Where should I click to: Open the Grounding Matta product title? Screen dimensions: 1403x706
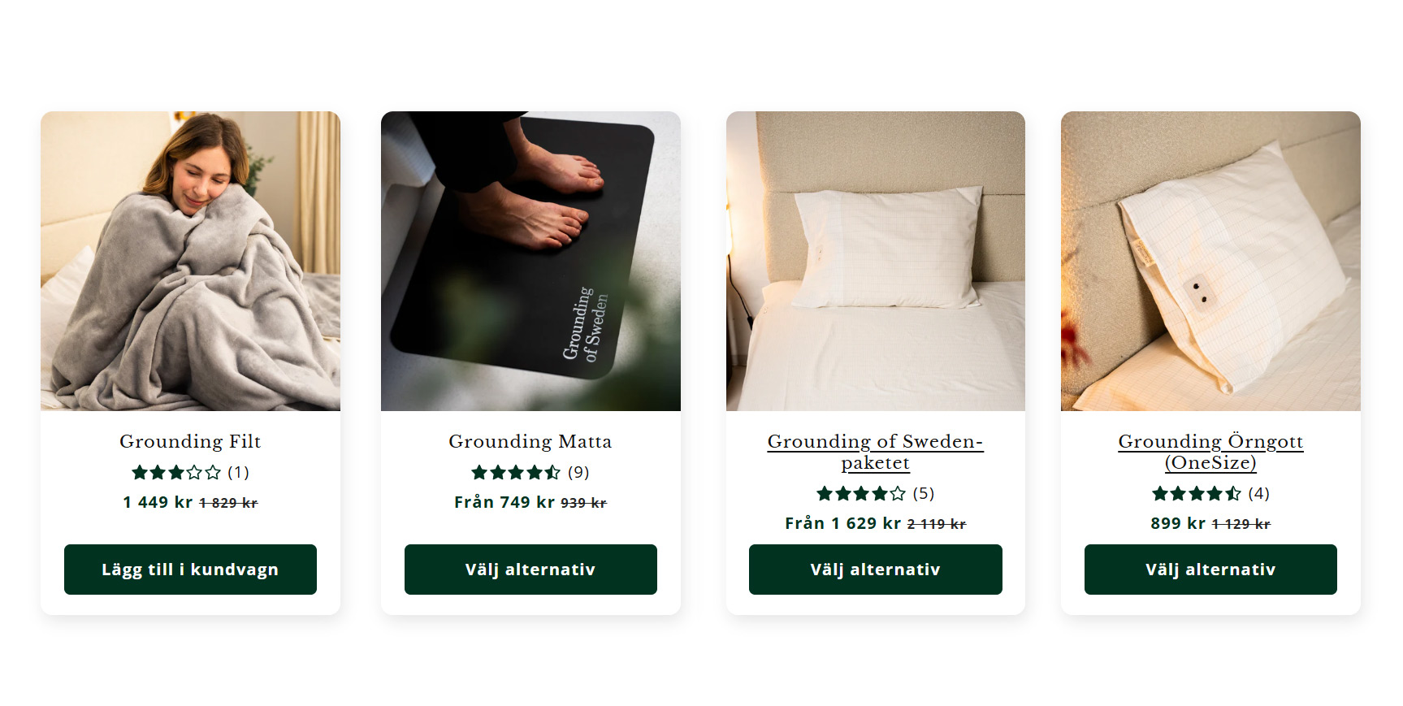point(530,441)
